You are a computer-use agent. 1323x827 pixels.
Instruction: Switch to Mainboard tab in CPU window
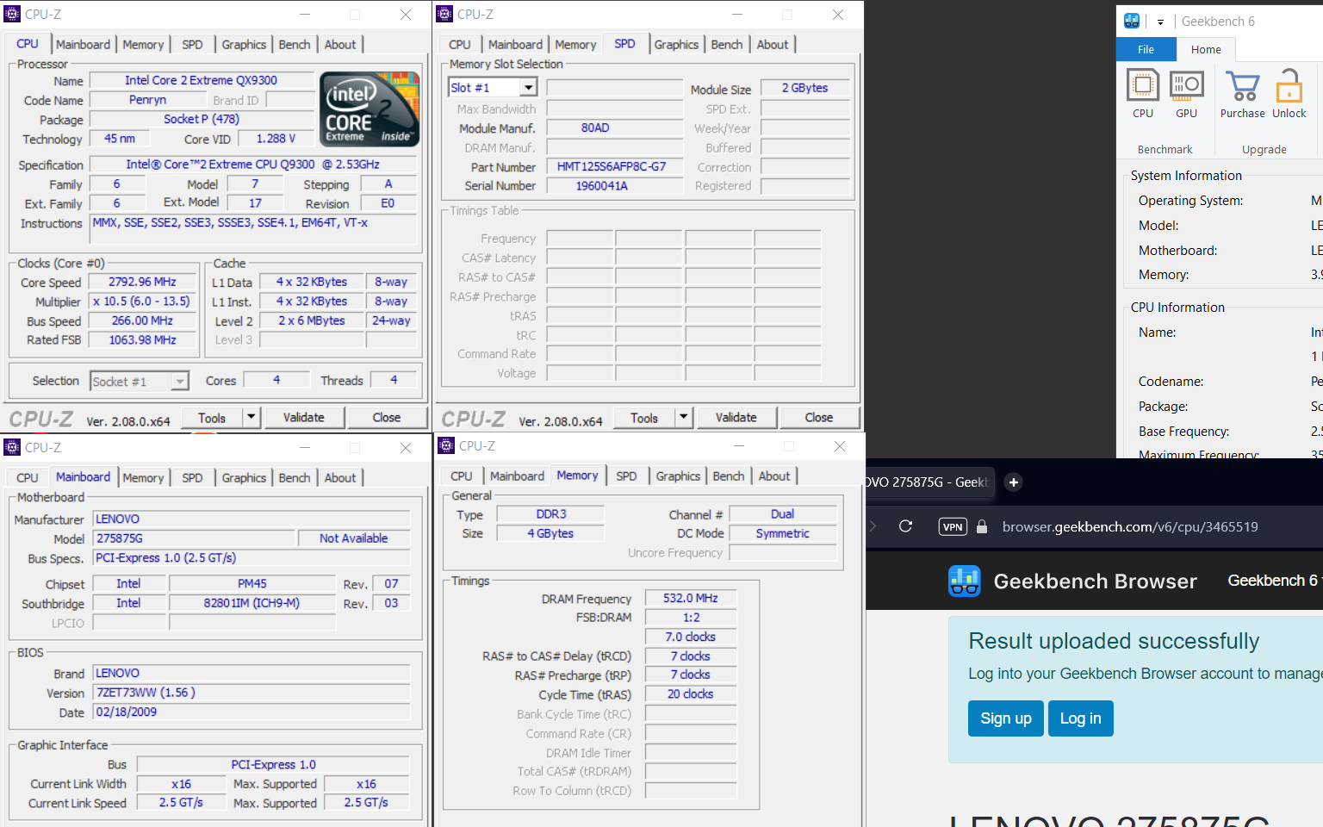pyautogui.click(x=84, y=44)
